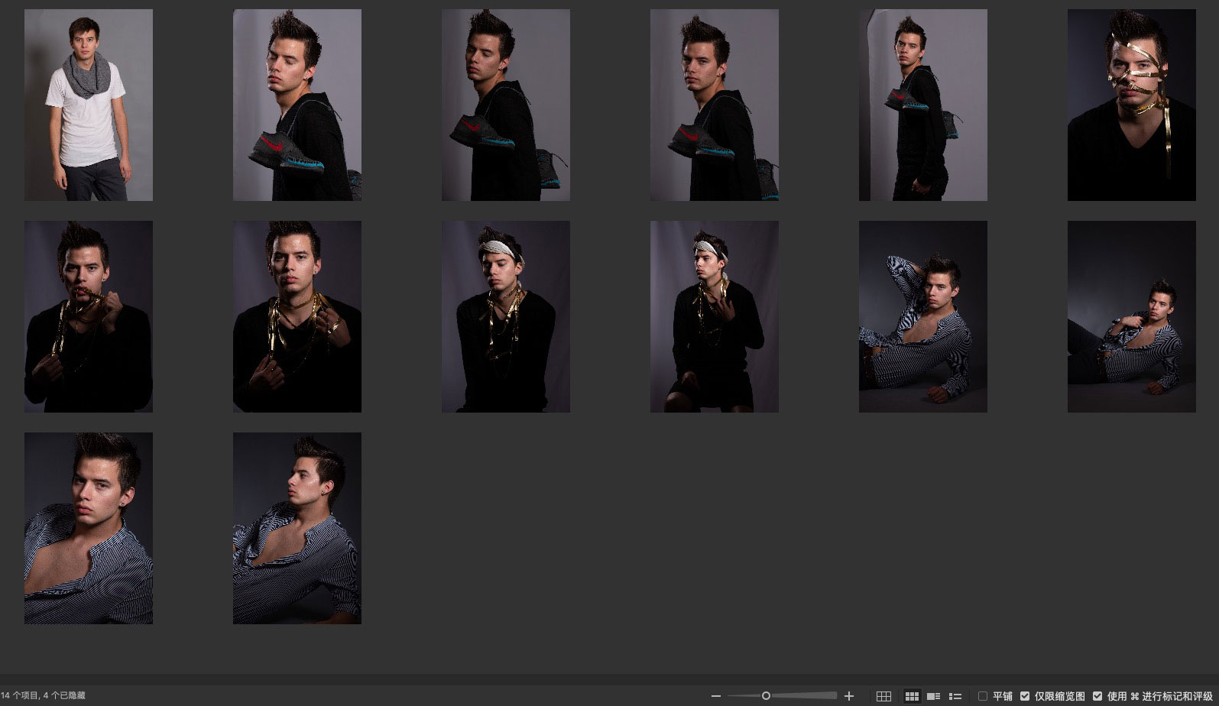Enable the 平铺 checkbox
This screenshot has width=1219, height=706.
pos(983,696)
